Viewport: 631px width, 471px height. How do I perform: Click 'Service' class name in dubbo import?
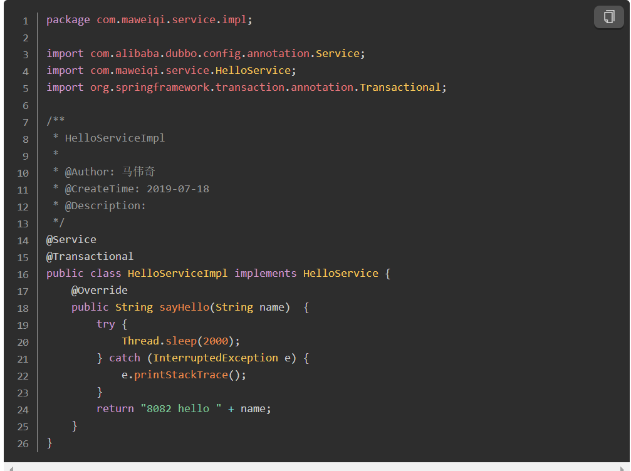click(x=337, y=53)
